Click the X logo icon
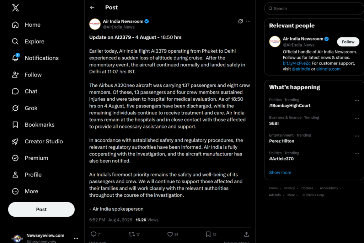This screenshot has width=364, height=243. tap(16, 8)
